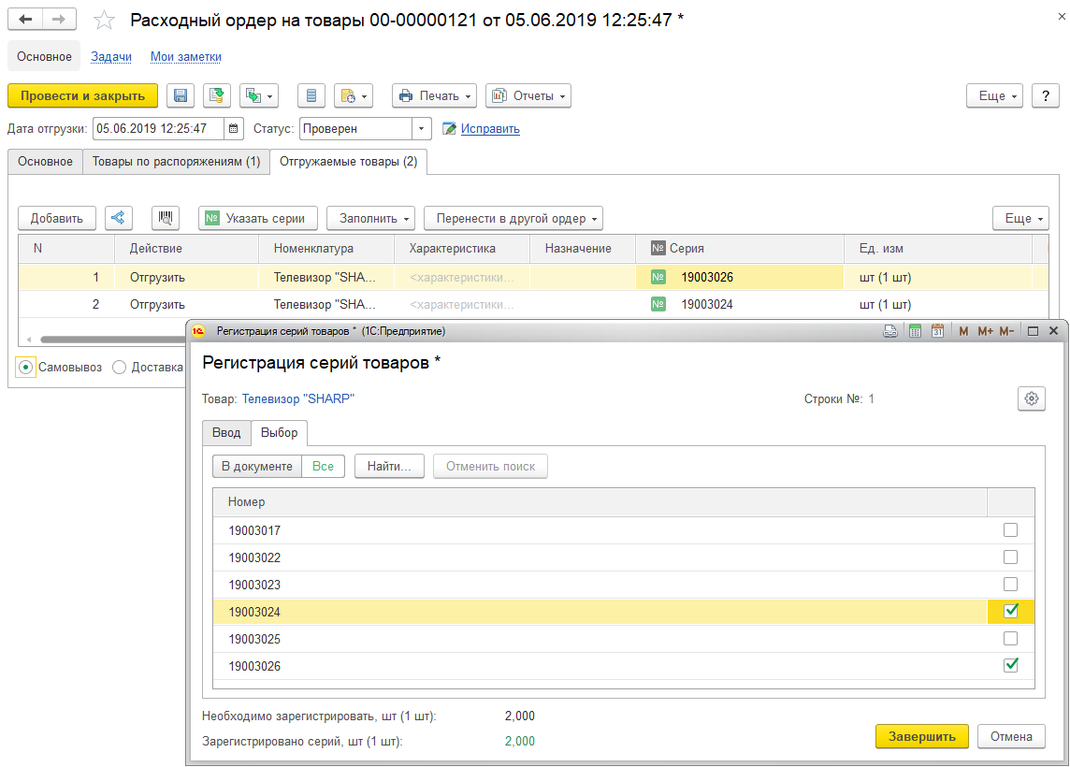
Task: Uncheck series 19003026 checkbox
Action: (1010, 665)
